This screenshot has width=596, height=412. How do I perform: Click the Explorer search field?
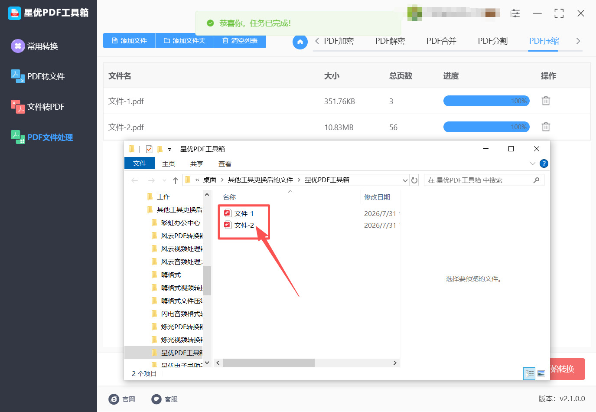(x=484, y=180)
